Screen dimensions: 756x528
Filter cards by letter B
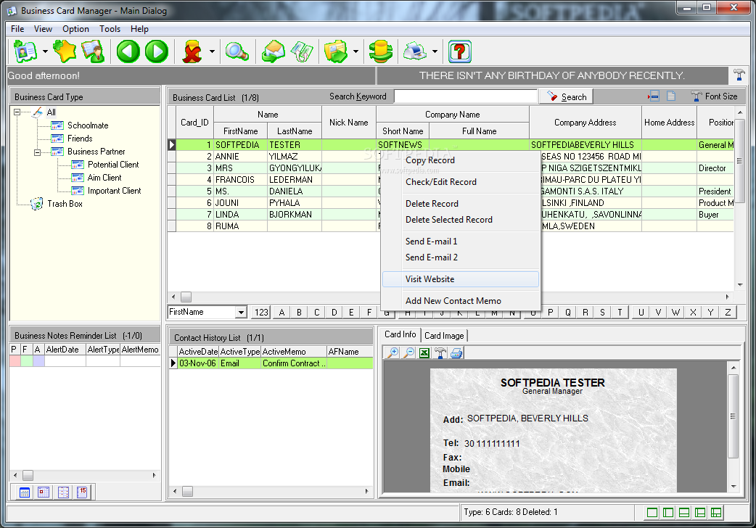point(300,313)
